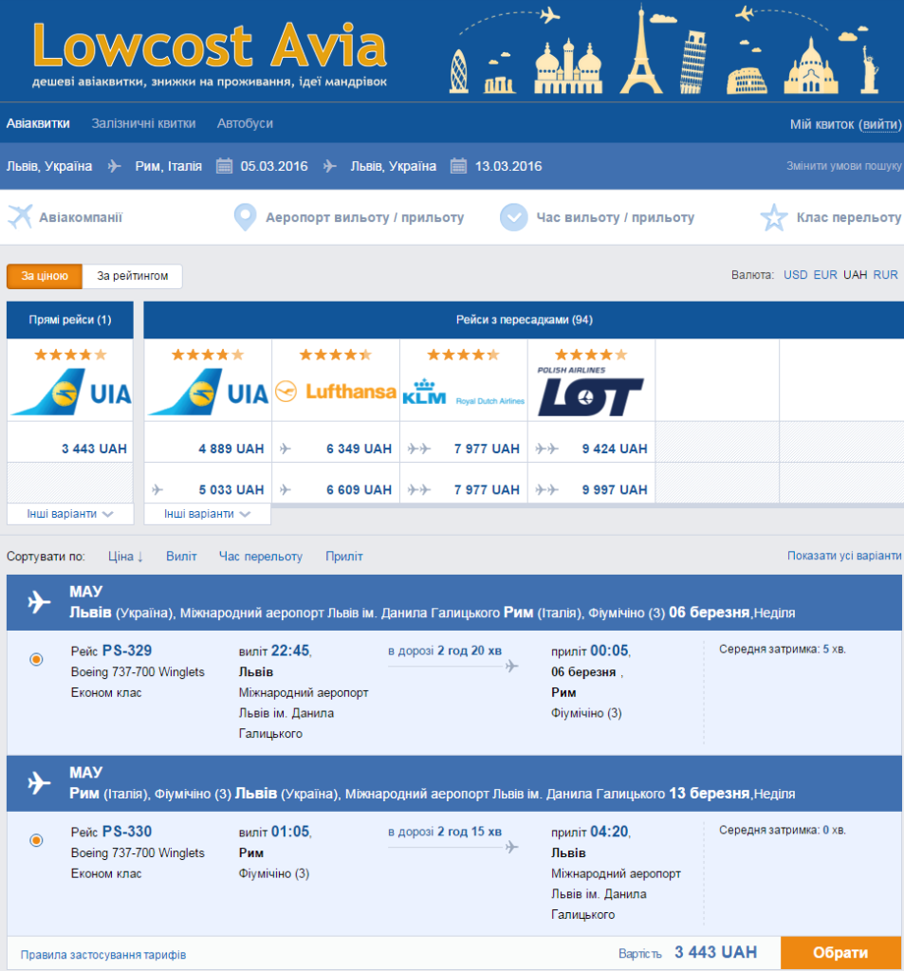Switch currency to EUR
The width and height of the screenshot is (904, 971).
point(825,275)
